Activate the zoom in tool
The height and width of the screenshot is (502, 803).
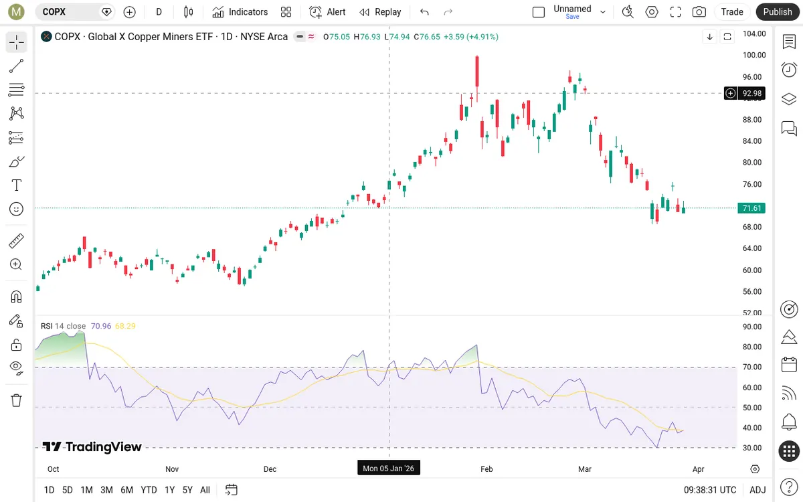16,264
